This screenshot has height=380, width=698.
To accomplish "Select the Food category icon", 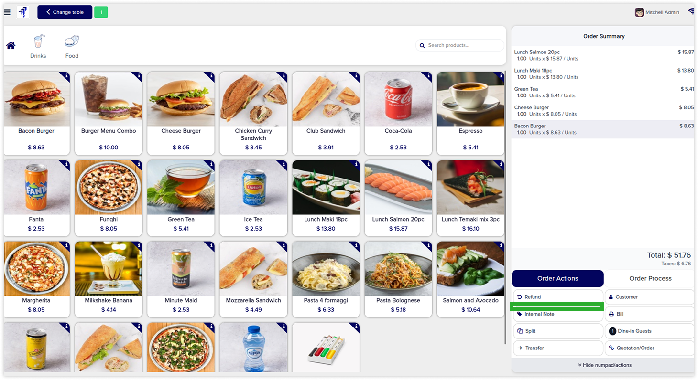I will 72,46.
